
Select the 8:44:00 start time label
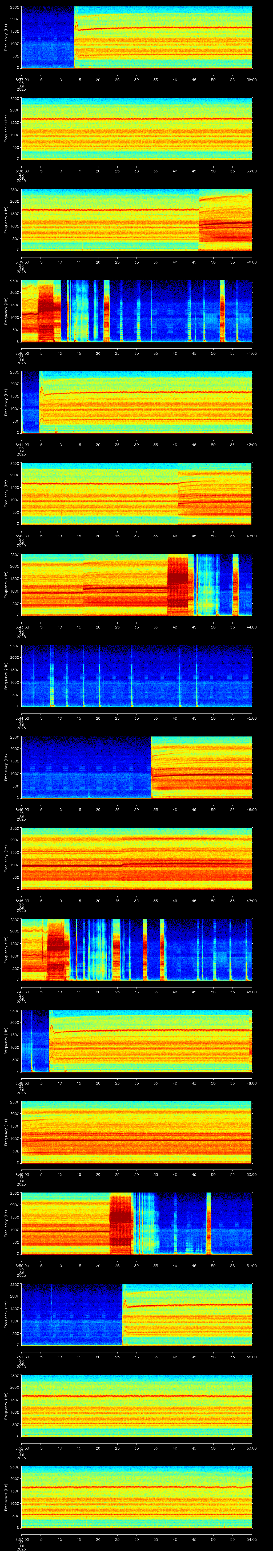pyautogui.click(x=22, y=718)
